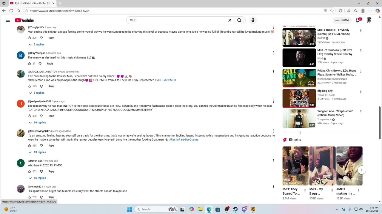Screen dimensions: 382x214
Task: Reload the YouTube page
Action: tap(11, 11)
